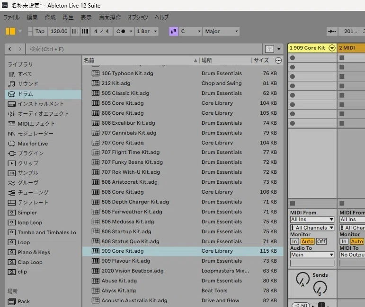Click the browser back arrow
Viewport: 365px width, 307px height.
coord(9,49)
